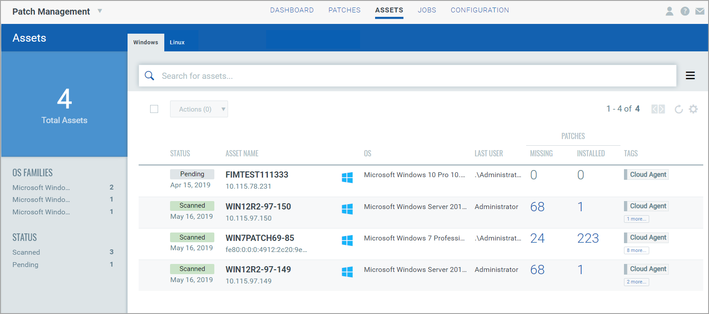The width and height of the screenshot is (709, 314).
Task: Expand 2 more tags for WIN12R2-97-149
Action: coord(637,282)
